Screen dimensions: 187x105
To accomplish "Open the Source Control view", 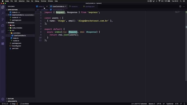I will [x=3, y=19].
